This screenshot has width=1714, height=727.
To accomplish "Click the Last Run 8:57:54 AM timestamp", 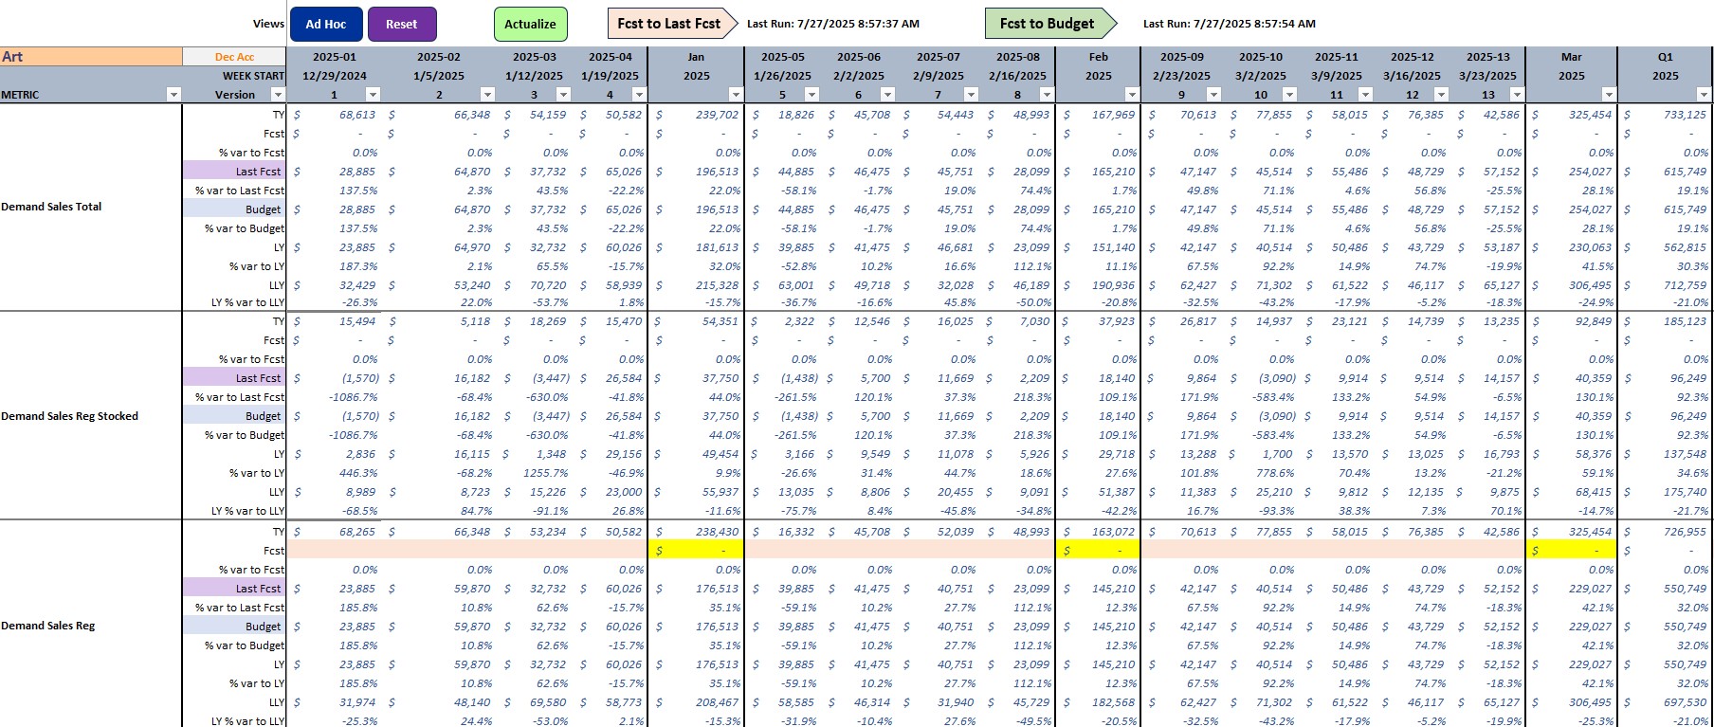I will pyautogui.click(x=1230, y=24).
